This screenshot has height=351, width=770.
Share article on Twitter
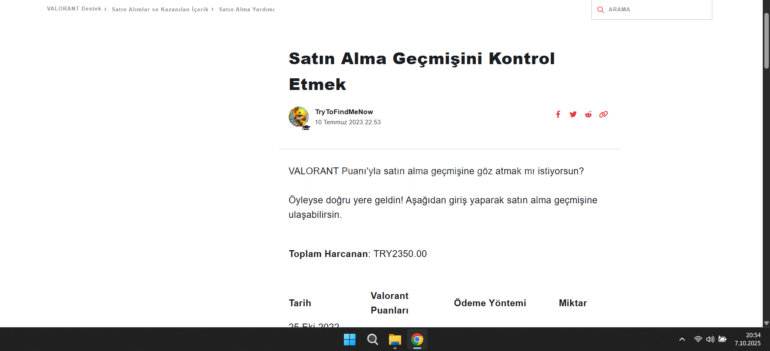[573, 115]
